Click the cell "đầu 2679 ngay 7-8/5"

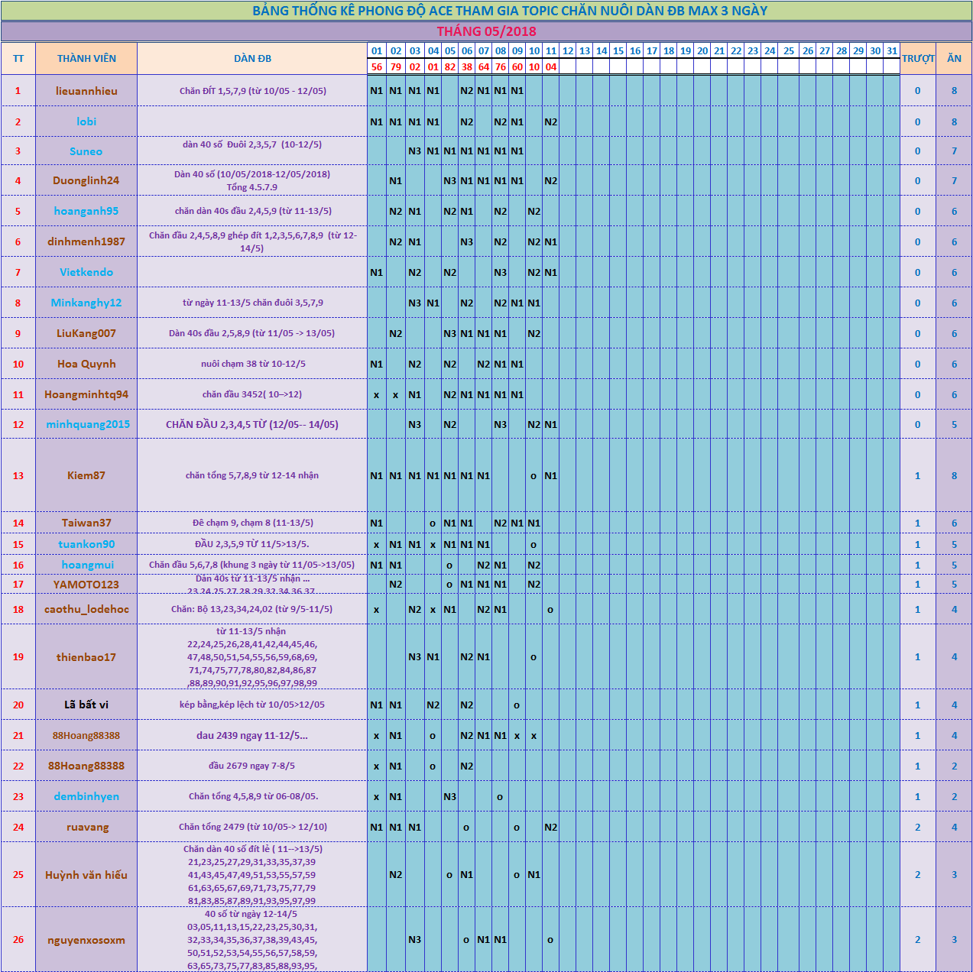252,766
